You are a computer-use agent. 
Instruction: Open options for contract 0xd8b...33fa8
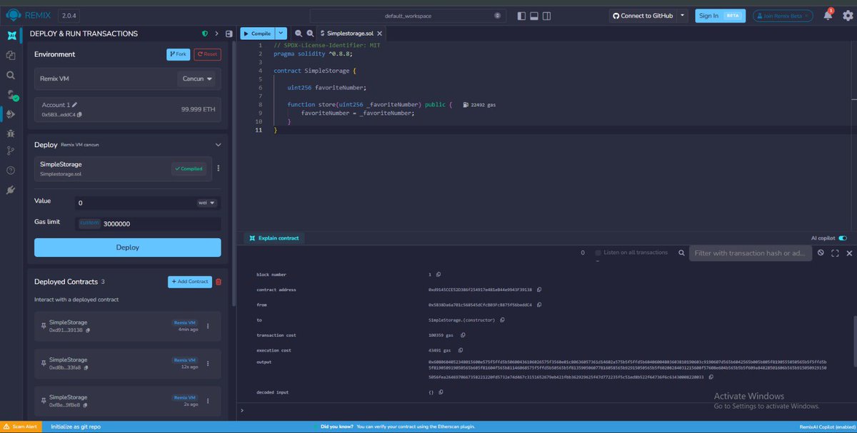[208, 364]
